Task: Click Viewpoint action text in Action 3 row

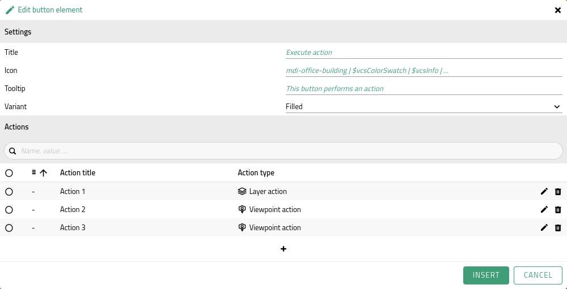Action: 275,228
